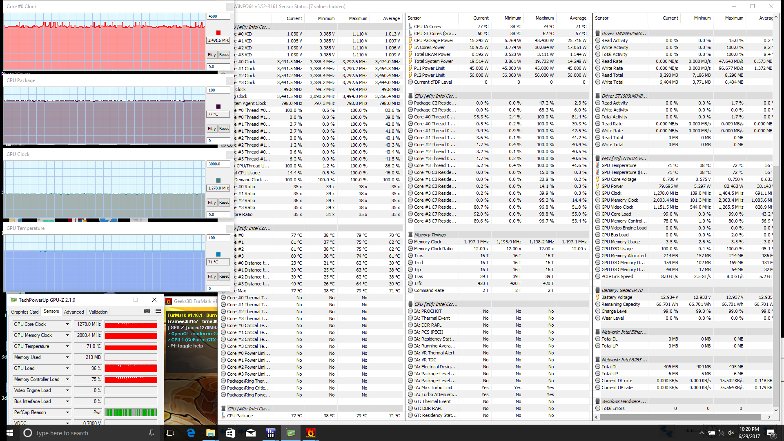Image resolution: width=784 pixels, height=441 pixels.
Task: Expand the GPU Temperature sensor dropdown
Action: pyautogui.click(x=67, y=346)
